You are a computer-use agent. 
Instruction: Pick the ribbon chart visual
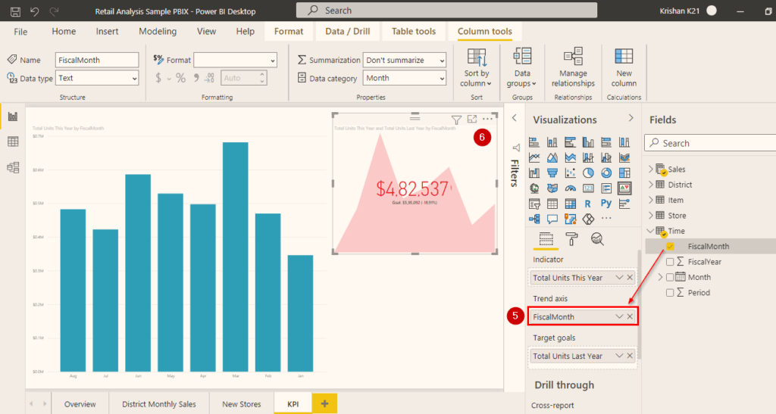pos(624,157)
